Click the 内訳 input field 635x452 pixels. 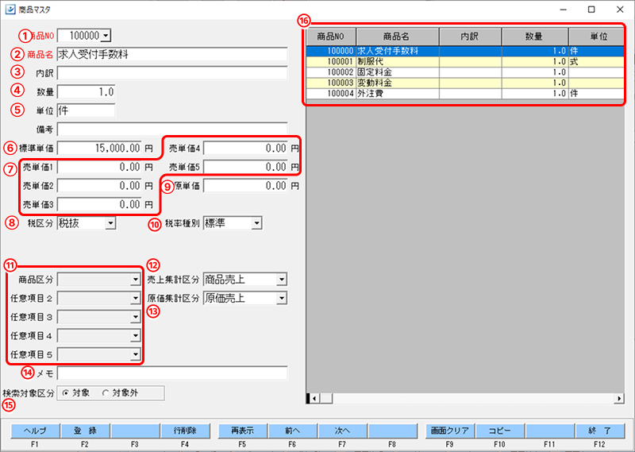172,73
